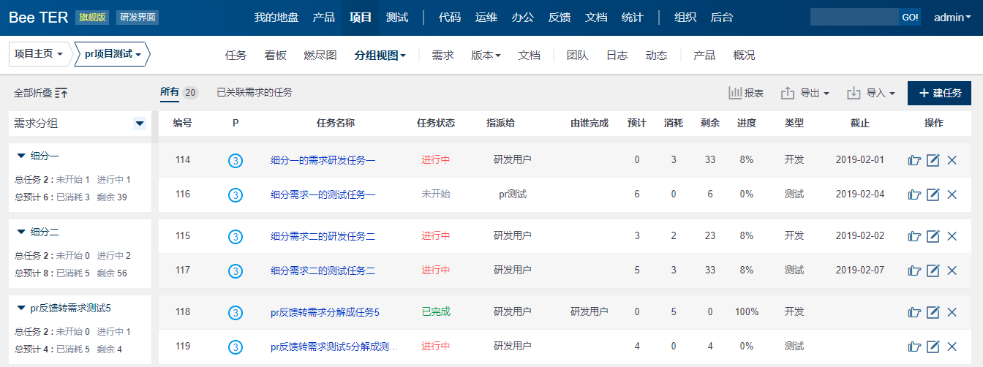This screenshot has width=983, height=367.
Task: Click finish icon for task 116
Action: pos(914,194)
